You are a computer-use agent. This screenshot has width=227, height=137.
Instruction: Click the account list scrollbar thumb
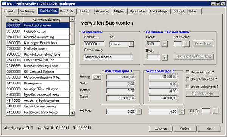[x=72, y=33]
